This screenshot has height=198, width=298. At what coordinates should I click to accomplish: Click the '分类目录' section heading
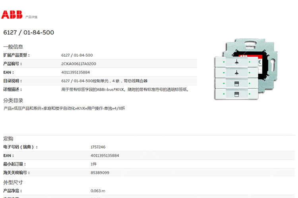tap(13, 101)
